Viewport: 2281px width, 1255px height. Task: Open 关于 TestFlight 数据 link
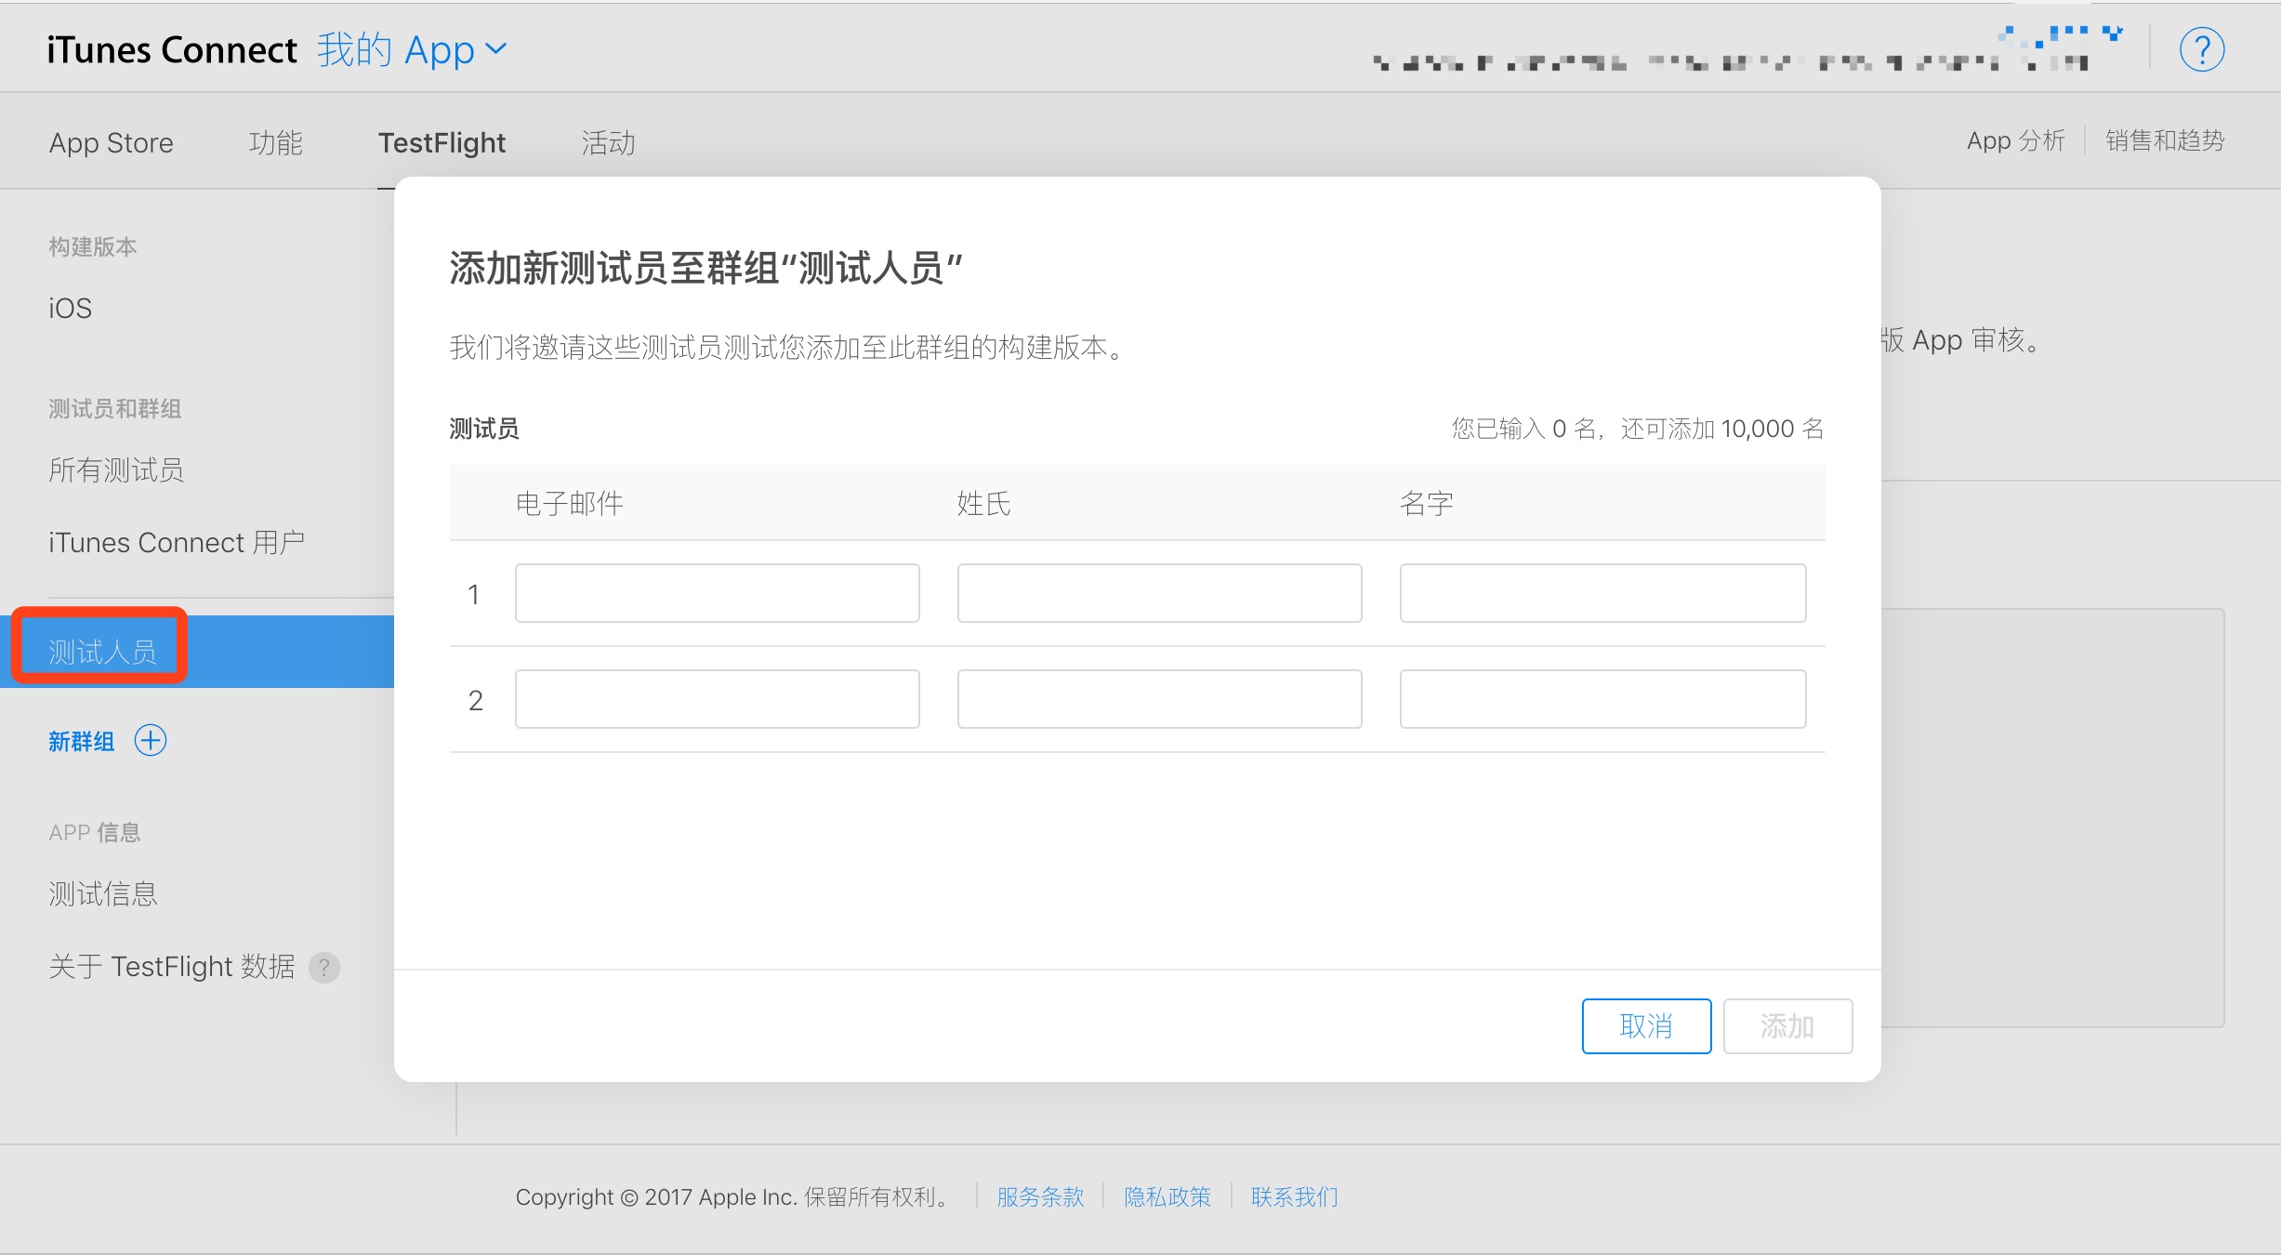click(x=172, y=967)
